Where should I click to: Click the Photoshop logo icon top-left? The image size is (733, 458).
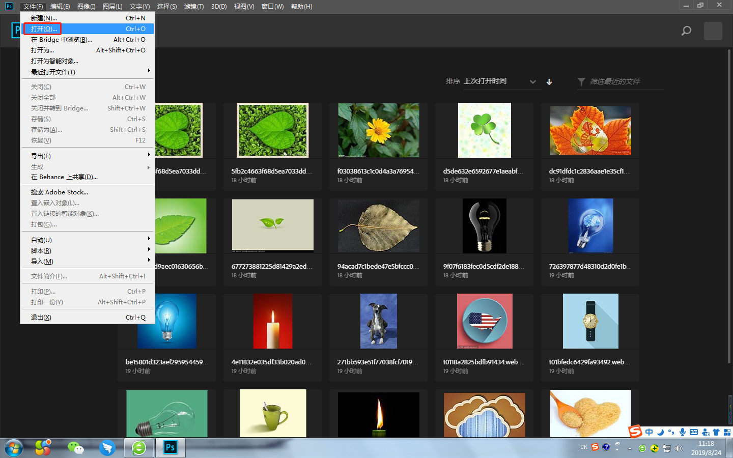(8, 6)
